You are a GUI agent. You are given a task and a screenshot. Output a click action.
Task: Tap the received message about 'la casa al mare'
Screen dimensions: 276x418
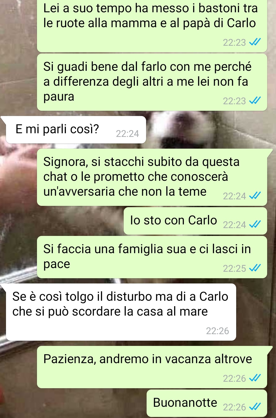121,312
